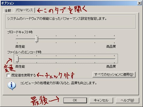Close the オプション dialog with the X
The width and height of the screenshot is (143, 107).
point(139,3)
